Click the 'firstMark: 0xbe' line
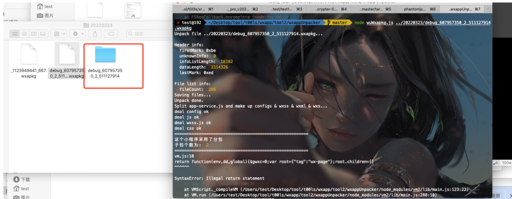The image size is (512, 199). tap(198, 50)
